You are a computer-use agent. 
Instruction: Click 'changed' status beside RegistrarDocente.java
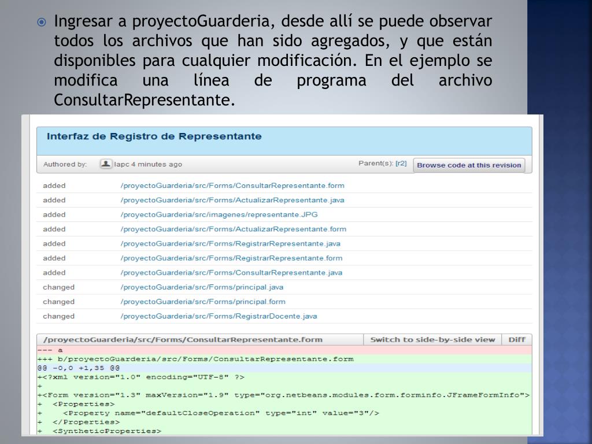(x=58, y=316)
